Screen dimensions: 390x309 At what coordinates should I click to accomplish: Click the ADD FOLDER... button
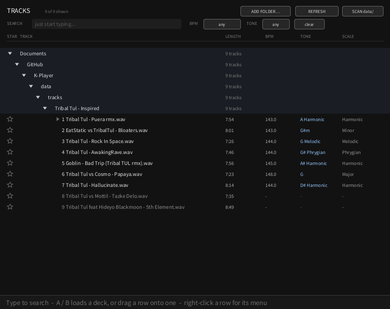(x=265, y=11)
